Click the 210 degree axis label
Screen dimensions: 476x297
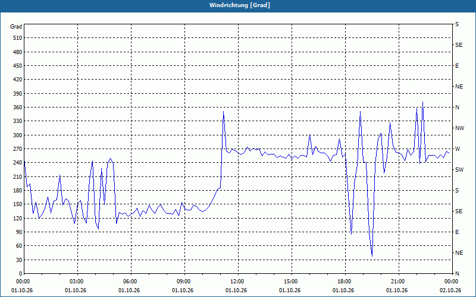tap(18, 176)
